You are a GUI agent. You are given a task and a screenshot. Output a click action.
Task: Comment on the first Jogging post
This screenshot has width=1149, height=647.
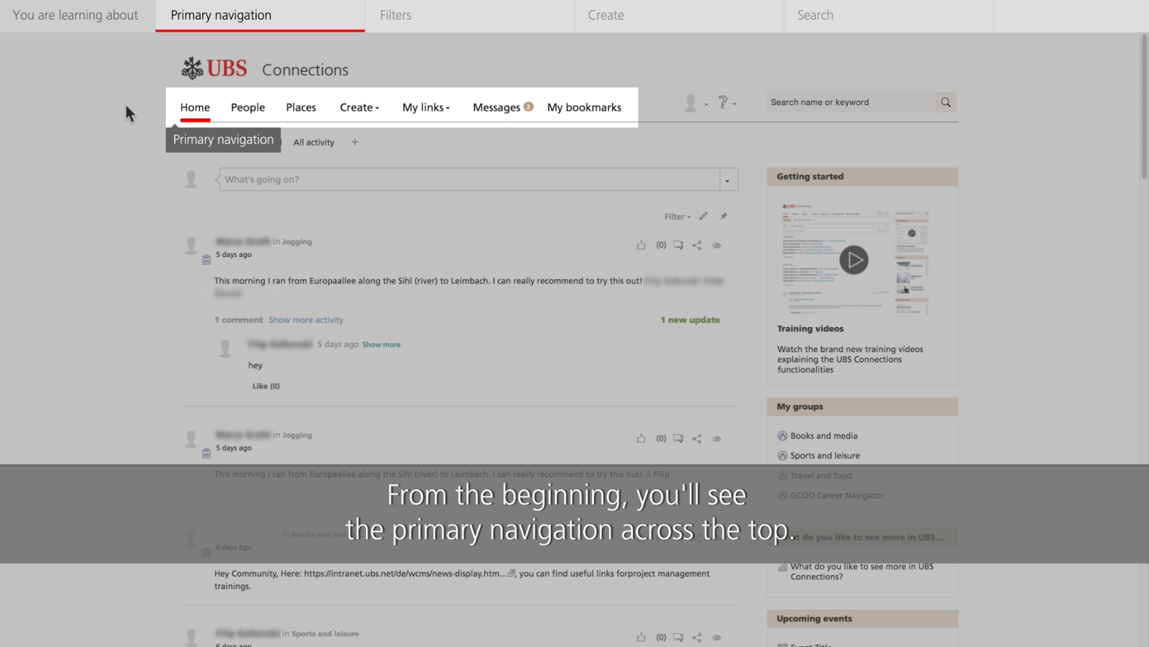tap(678, 245)
